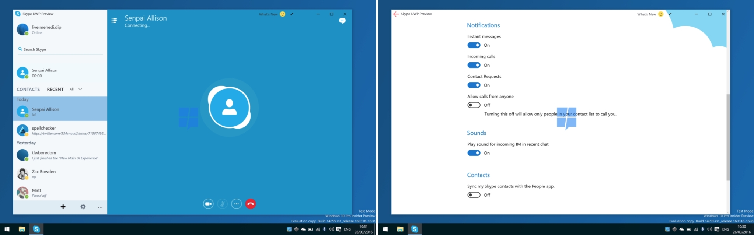Click the Yesterday group header
Image resolution: width=754 pixels, height=235 pixels.
tap(26, 143)
